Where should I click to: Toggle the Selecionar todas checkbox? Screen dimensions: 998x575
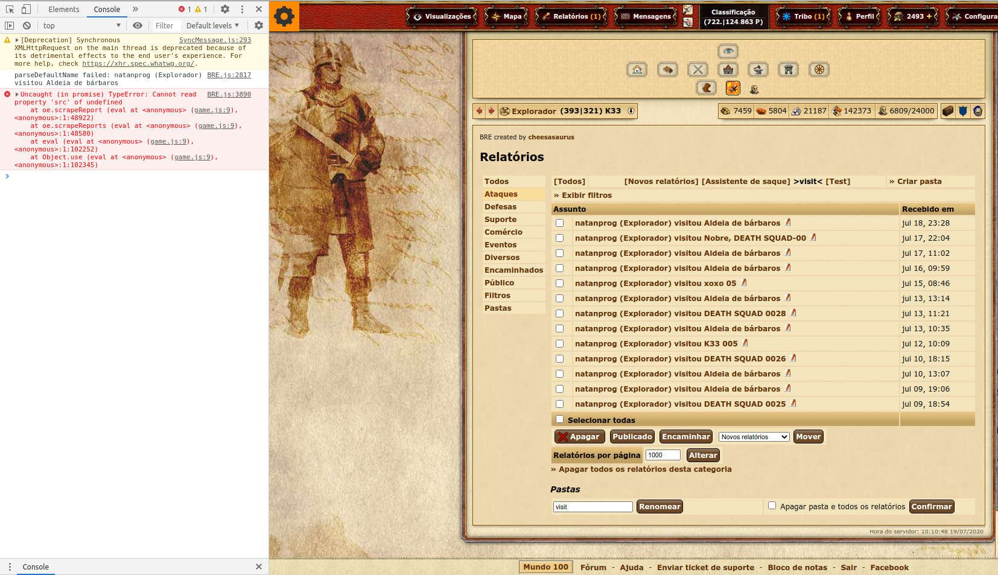click(559, 419)
